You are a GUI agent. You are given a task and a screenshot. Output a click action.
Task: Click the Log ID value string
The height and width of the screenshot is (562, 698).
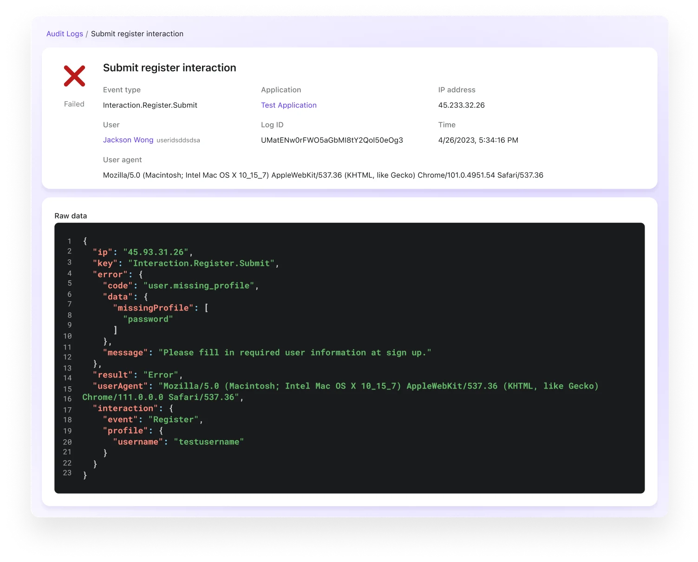pos(332,140)
